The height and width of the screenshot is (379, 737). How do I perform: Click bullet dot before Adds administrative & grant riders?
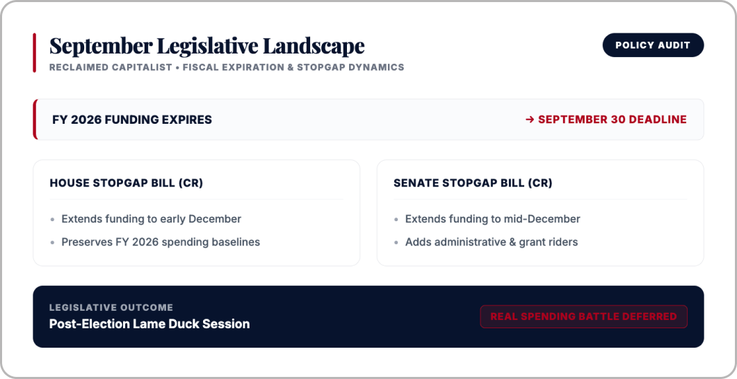(397, 243)
